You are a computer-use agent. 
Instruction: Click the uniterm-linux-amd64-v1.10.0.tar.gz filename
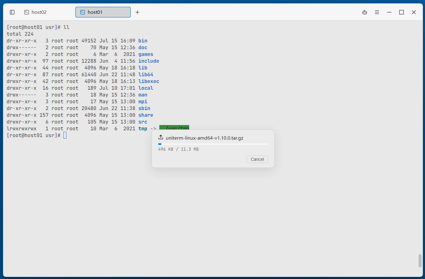[x=205, y=138]
